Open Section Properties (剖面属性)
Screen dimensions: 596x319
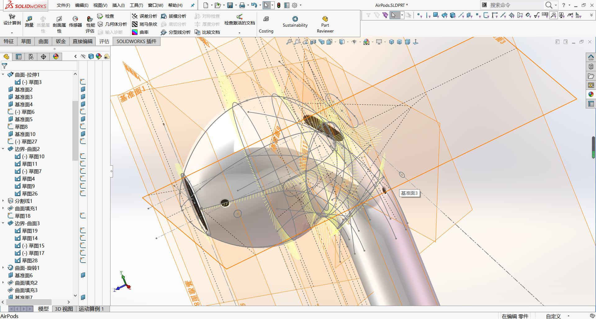click(x=59, y=24)
